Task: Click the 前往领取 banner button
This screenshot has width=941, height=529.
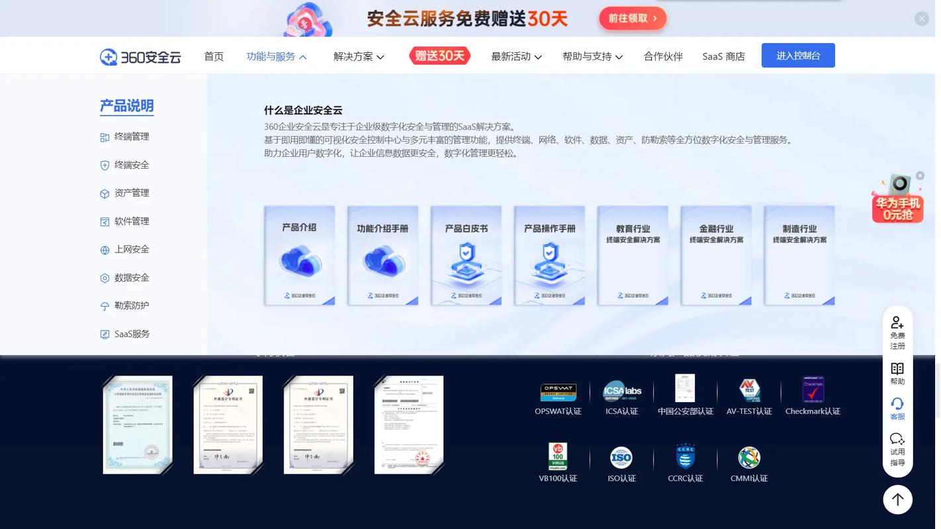Action: 633,19
